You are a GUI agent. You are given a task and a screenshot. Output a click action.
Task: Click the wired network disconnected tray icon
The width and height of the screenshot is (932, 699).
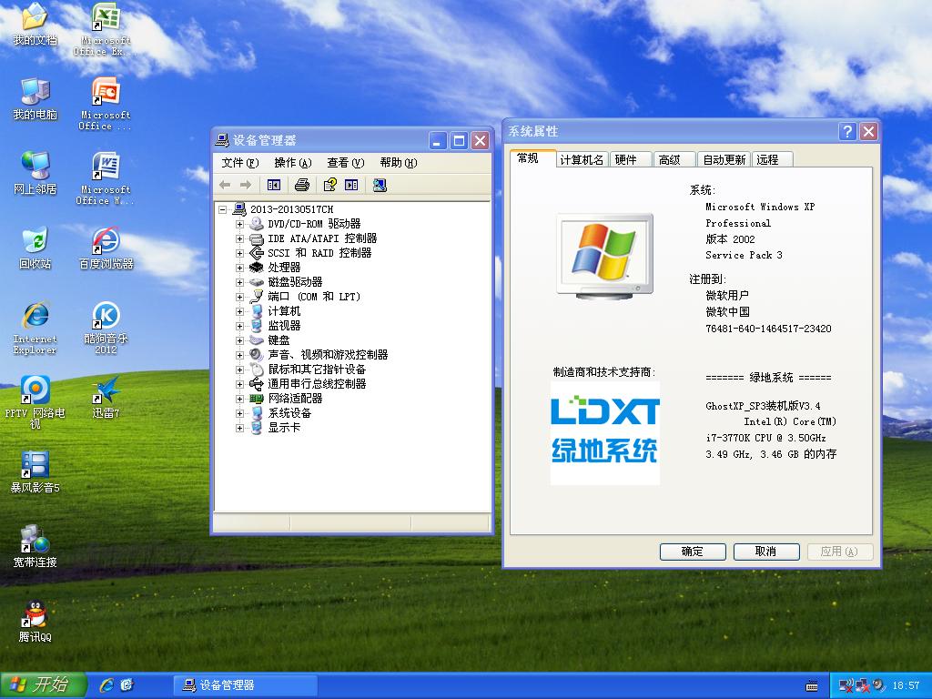point(863,686)
